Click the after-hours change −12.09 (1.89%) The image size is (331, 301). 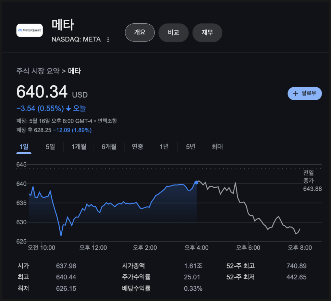pyautogui.click(x=72, y=130)
